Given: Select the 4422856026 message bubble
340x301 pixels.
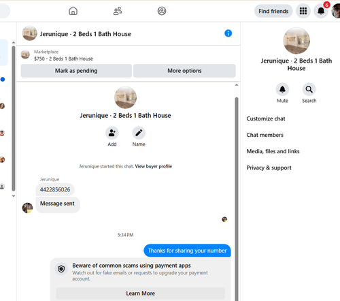Looking at the screenshot, I should click(x=55, y=189).
